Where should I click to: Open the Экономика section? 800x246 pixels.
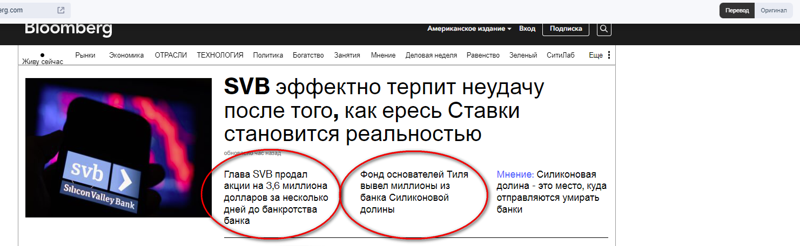(x=126, y=55)
